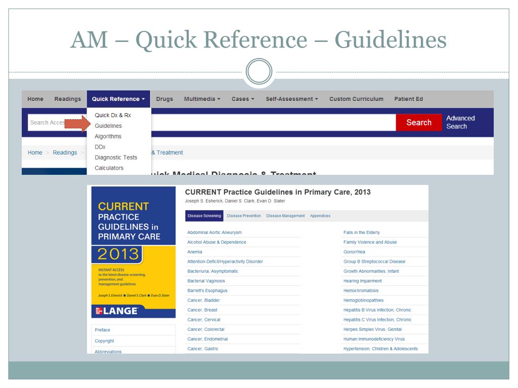Open Hypertension, Children & Adolescents topic
Screen dimensions: 518x388
380,349
